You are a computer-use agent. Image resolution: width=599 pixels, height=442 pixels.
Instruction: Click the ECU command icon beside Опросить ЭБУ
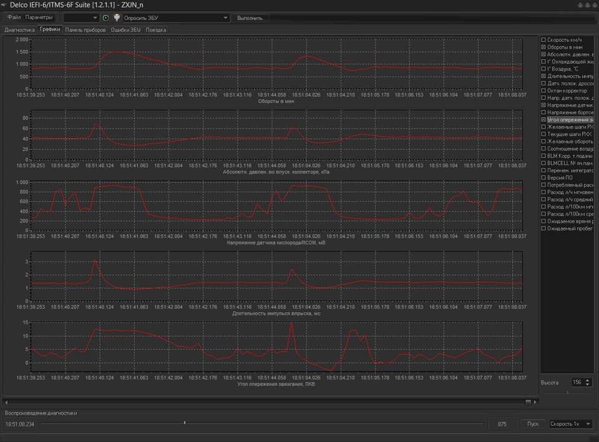click(x=117, y=17)
